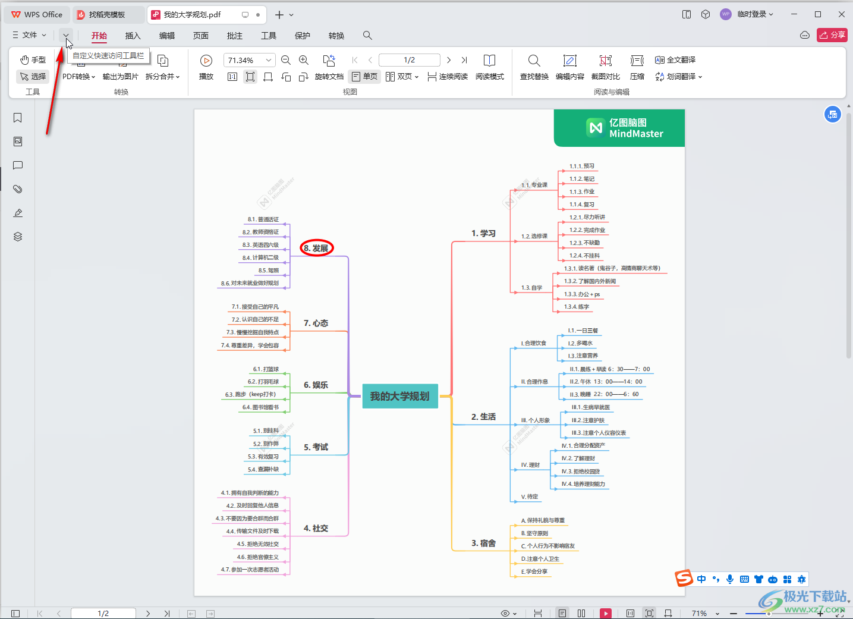
Task: Go to next page in status bar
Action: point(148,613)
